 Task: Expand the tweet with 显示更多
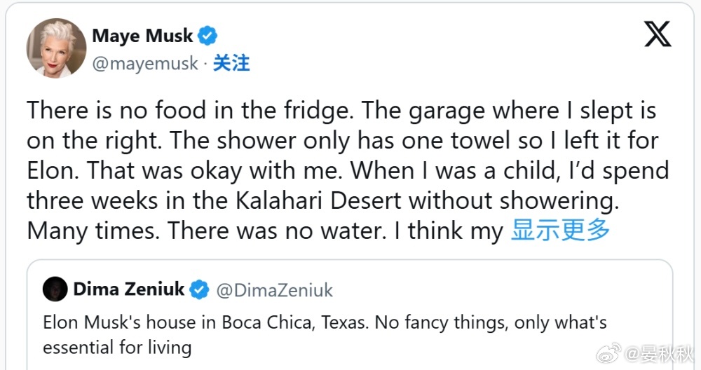pyautogui.click(x=560, y=229)
